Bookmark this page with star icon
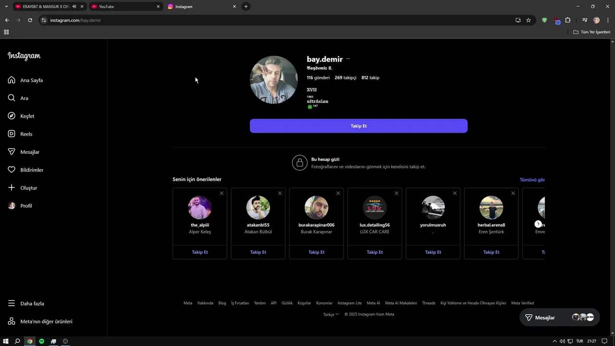The width and height of the screenshot is (615, 346). coord(529,20)
